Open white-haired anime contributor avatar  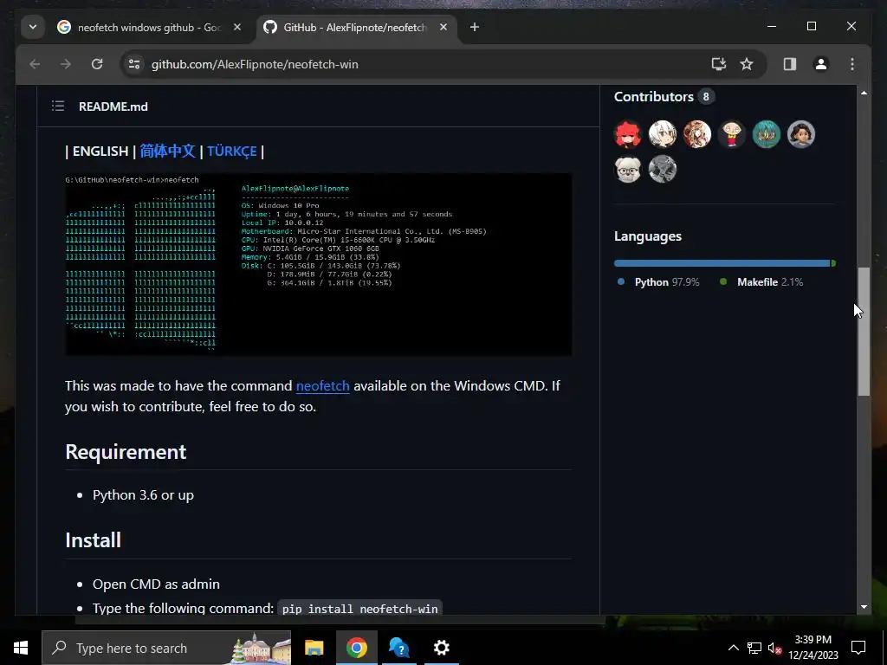point(663,134)
